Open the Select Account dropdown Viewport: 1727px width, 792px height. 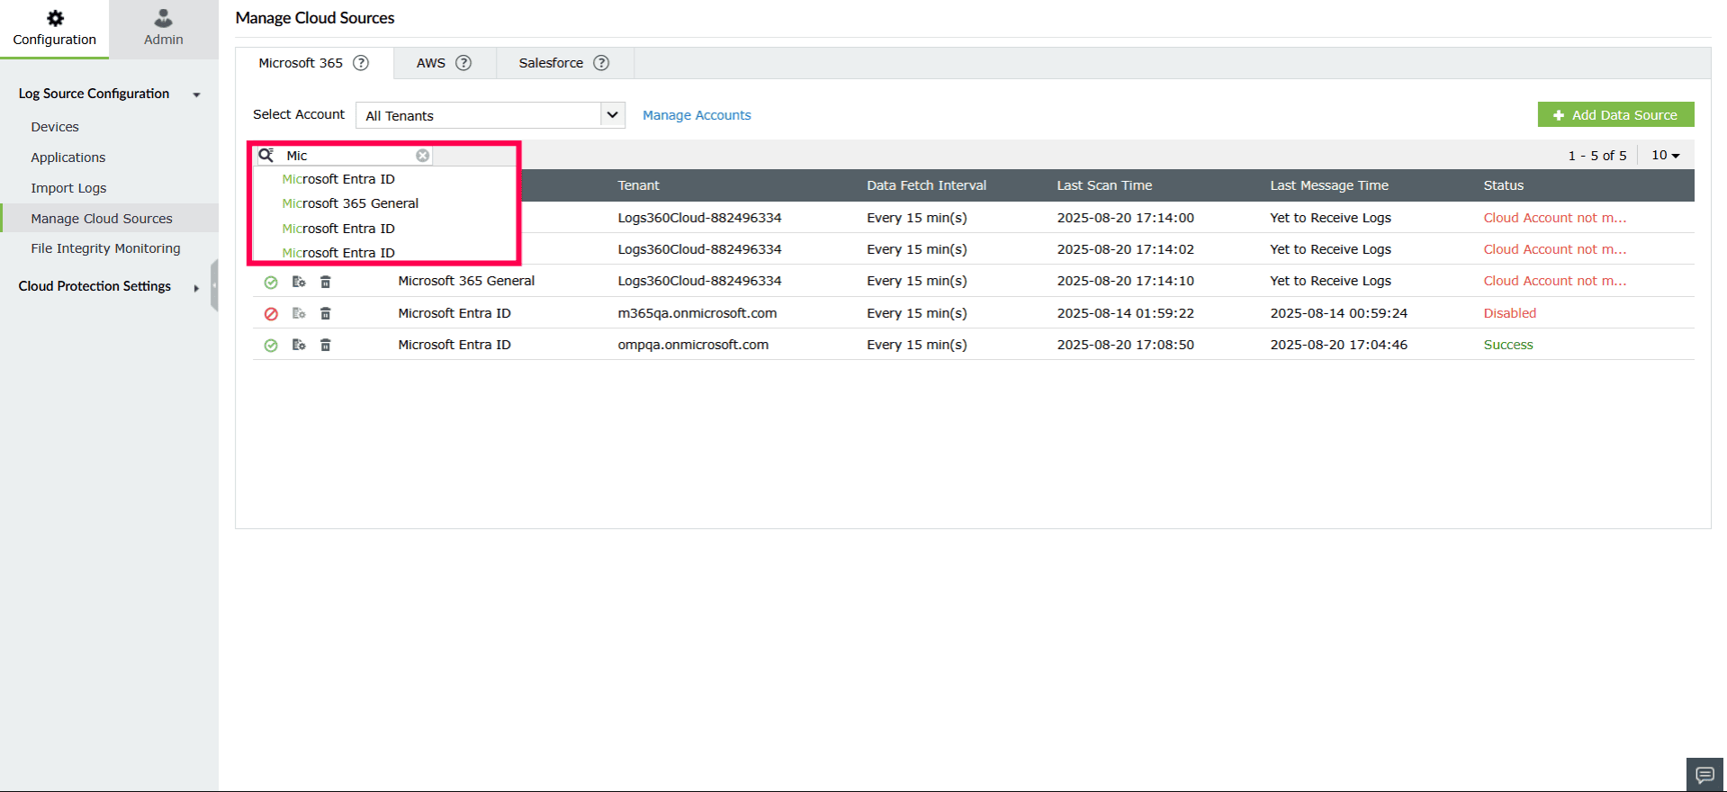(x=490, y=115)
